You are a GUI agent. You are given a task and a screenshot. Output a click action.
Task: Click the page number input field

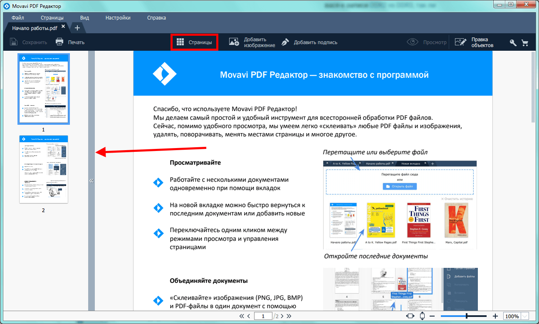263,316
